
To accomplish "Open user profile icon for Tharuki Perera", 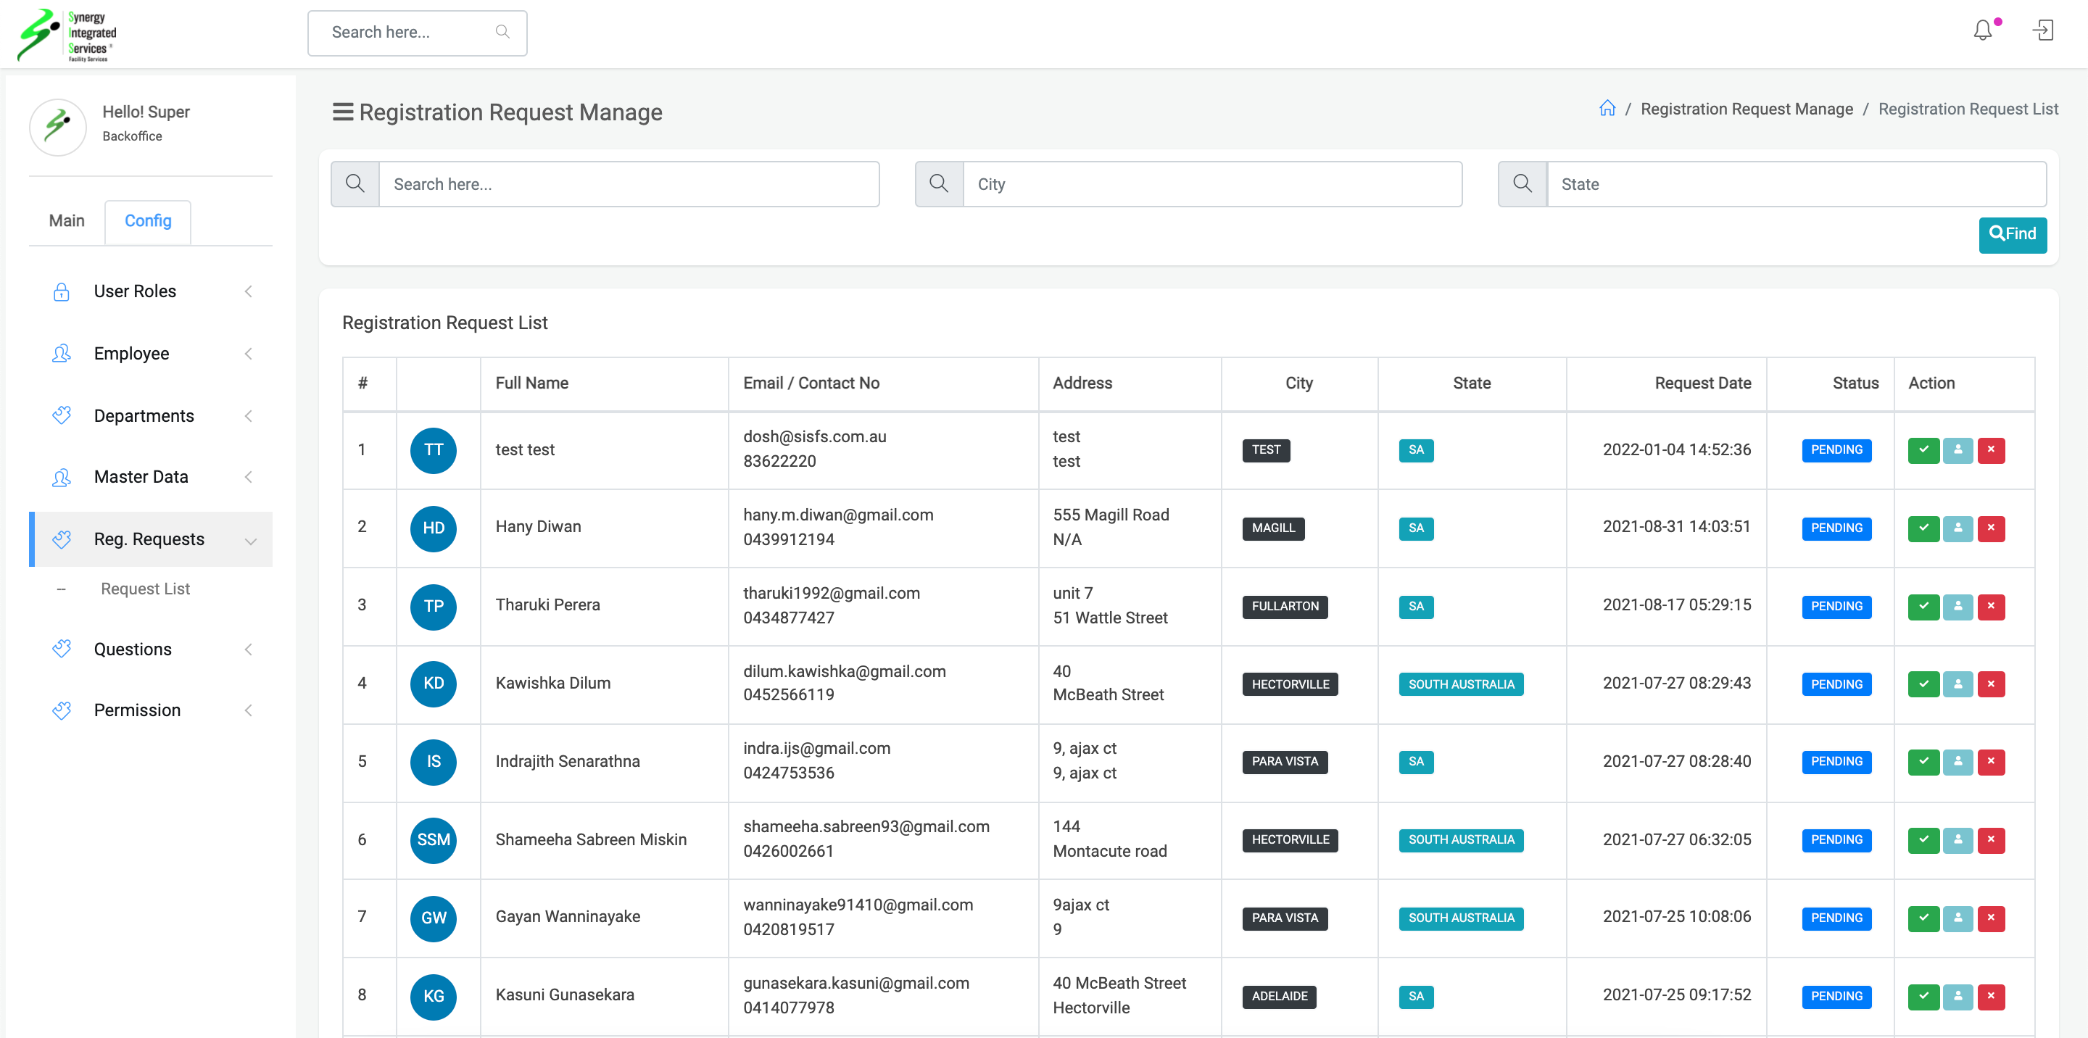I will tap(1957, 606).
